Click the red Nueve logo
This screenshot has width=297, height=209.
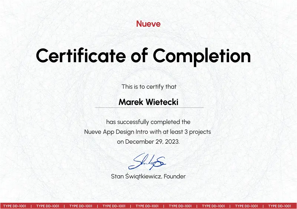tap(148, 24)
